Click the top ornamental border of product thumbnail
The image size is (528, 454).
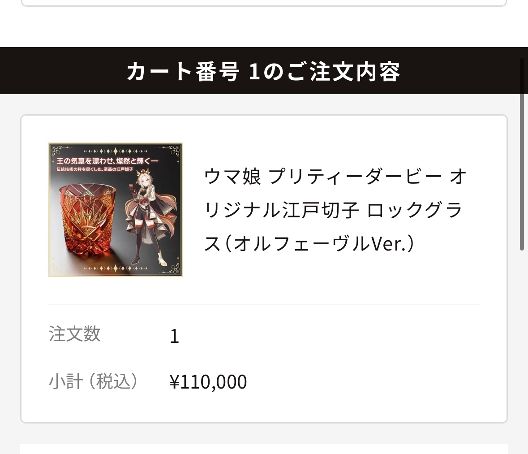(116, 150)
